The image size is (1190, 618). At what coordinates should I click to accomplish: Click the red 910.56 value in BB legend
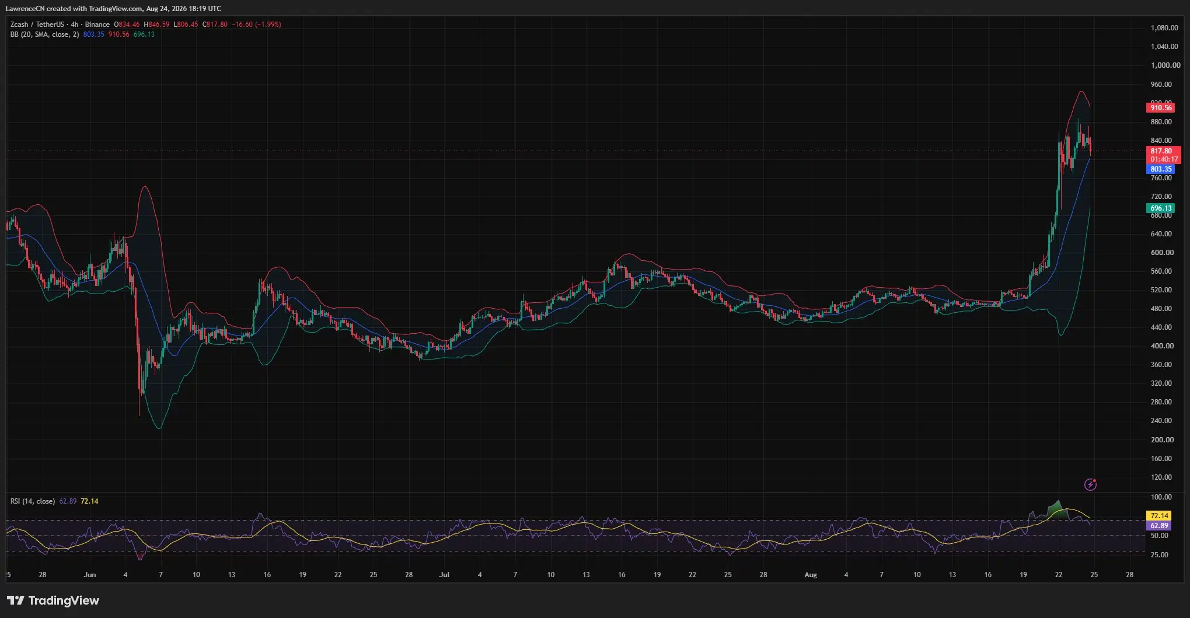118,34
